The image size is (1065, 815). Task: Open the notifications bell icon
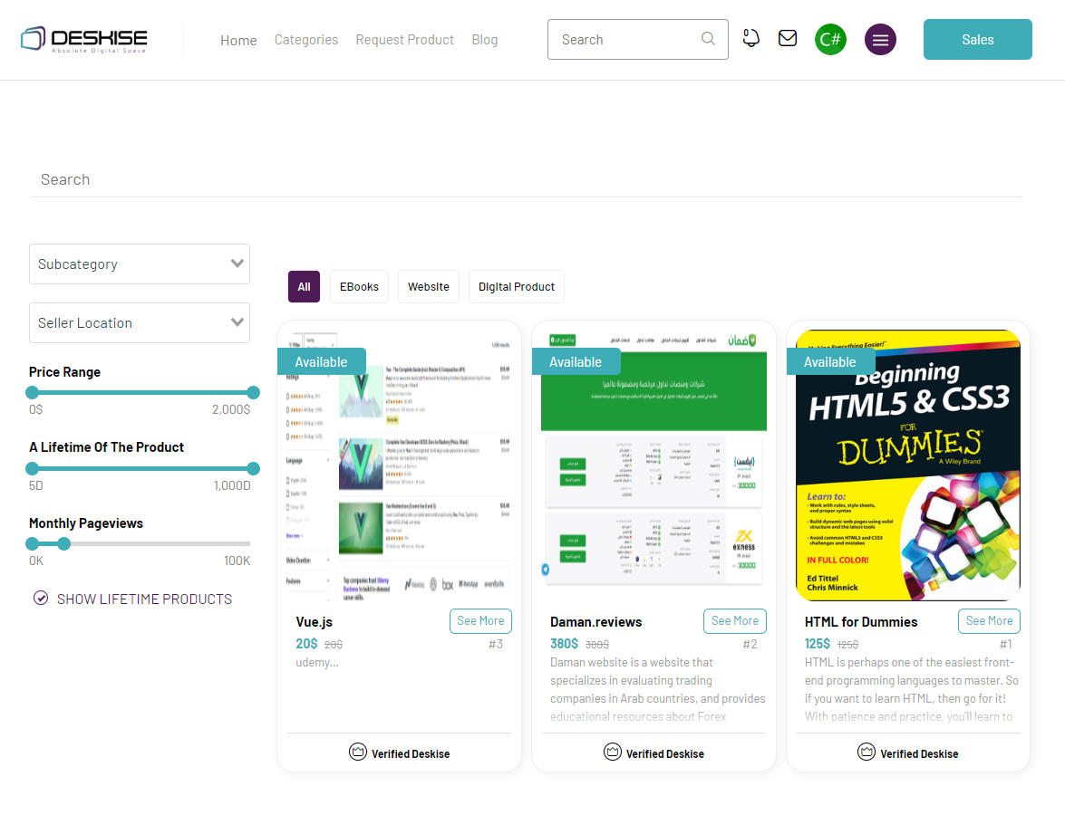point(750,38)
